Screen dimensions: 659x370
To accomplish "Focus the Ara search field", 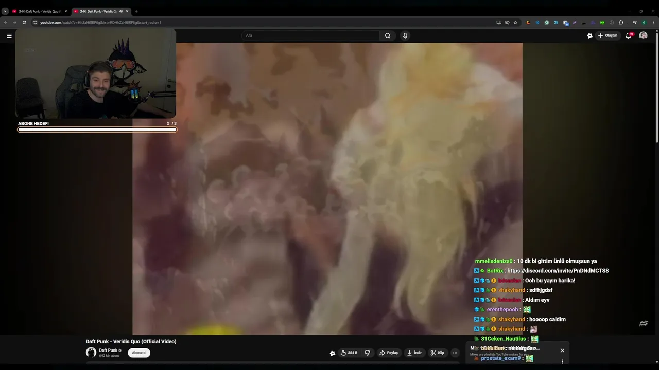I will pyautogui.click(x=310, y=35).
